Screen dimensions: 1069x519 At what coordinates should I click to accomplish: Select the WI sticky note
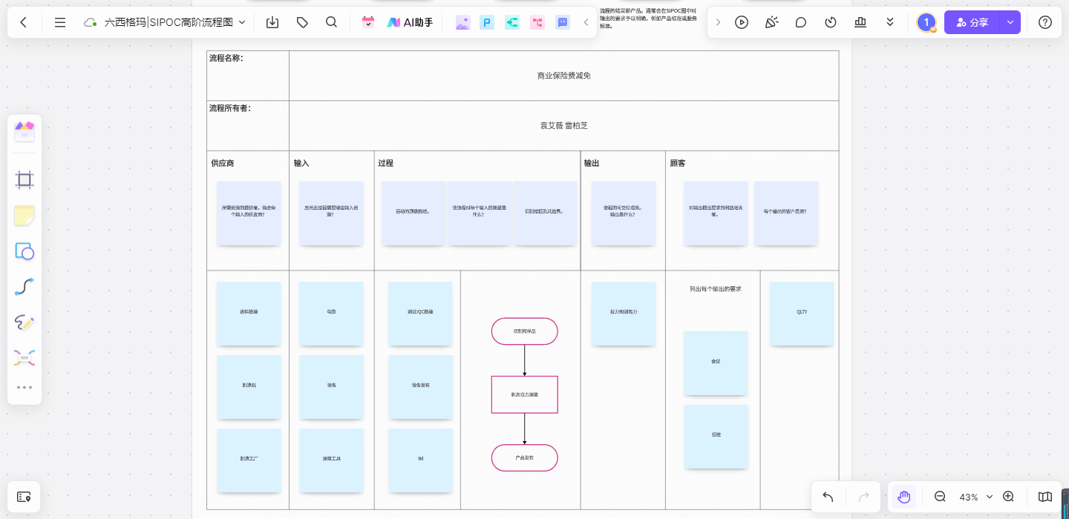[x=420, y=460]
